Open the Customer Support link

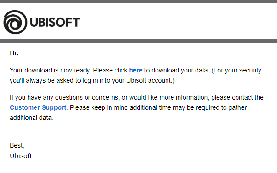38,107
